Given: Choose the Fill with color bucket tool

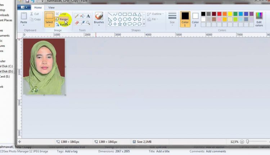Looking at the screenshot, I should tap(82, 16).
